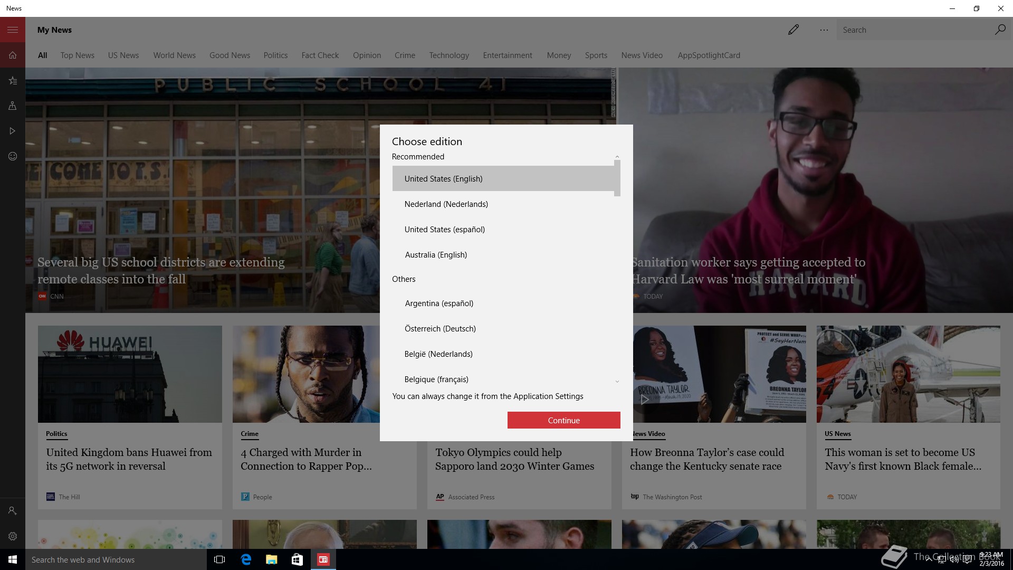Click the edition list scroll-up arrow
This screenshot has height=570, width=1013.
tap(617, 157)
